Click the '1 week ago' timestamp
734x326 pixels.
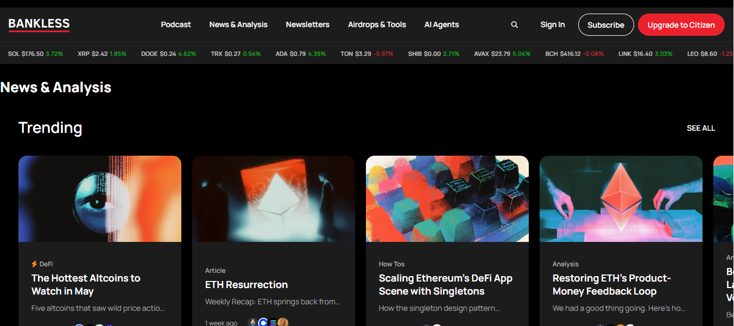pyautogui.click(x=221, y=323)
